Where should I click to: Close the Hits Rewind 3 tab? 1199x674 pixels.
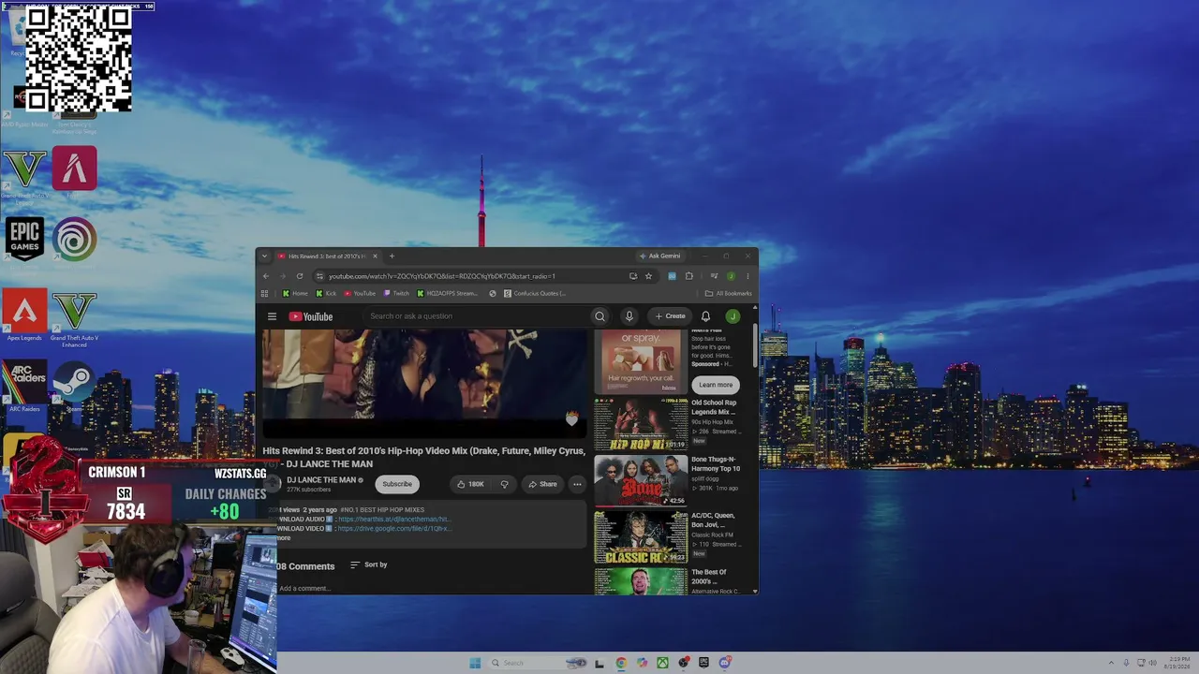tap(375, 256)
